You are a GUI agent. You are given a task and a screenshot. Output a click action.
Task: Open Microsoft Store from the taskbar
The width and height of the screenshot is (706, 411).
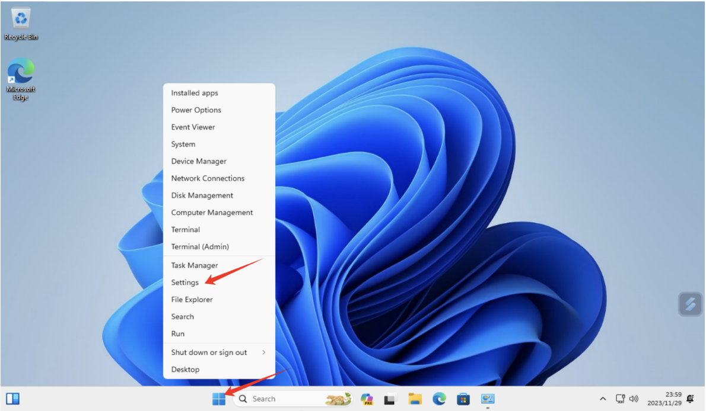pos(463,399)
